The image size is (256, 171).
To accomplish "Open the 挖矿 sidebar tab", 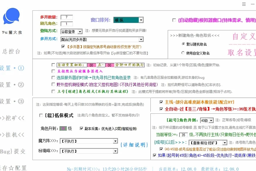I will 12,118.
